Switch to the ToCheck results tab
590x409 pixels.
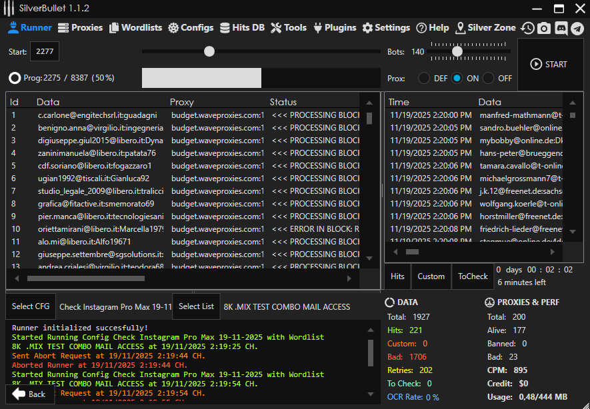[473, 276]
